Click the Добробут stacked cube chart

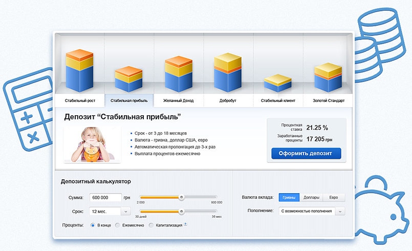tap(228, 73)
